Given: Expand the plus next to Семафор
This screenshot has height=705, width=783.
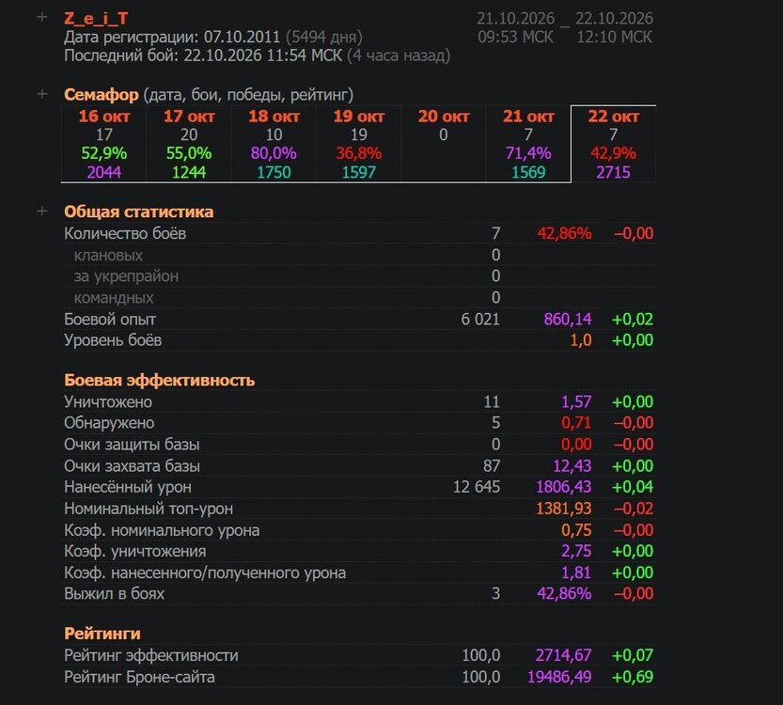Looking at the screenshot, I should point(42,94).
